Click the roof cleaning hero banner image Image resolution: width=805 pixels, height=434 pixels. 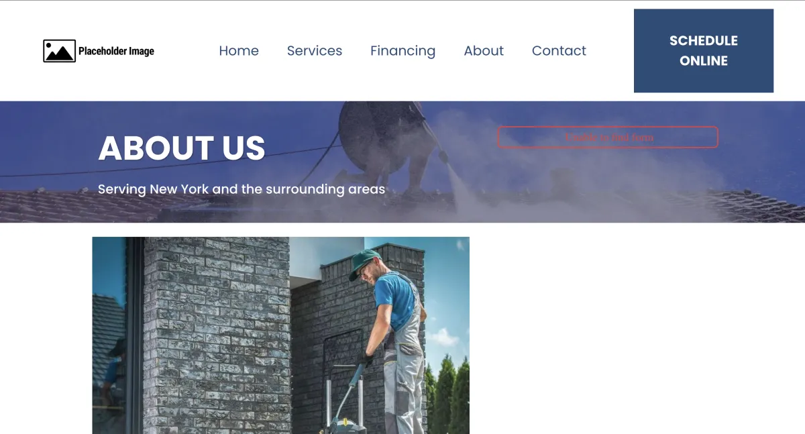tap(402, 162)
